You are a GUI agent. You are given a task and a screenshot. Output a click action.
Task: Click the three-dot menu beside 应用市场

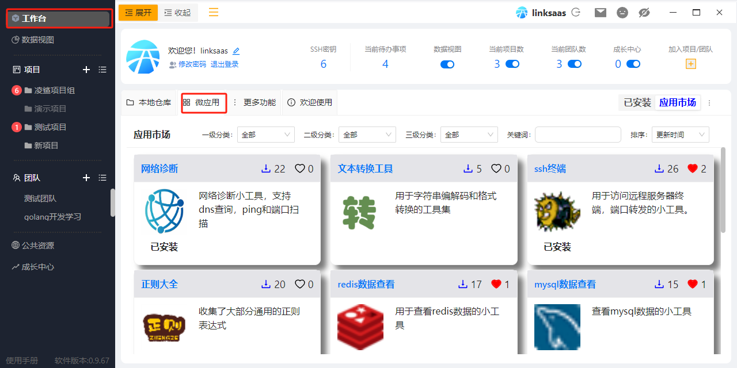709,103
